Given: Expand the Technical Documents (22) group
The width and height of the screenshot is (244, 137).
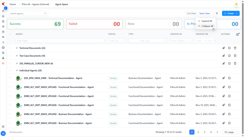Looking at the screenshot, I should pos(17,48).
